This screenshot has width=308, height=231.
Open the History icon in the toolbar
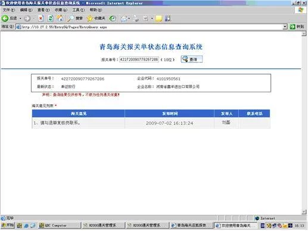tap(113, 18)
